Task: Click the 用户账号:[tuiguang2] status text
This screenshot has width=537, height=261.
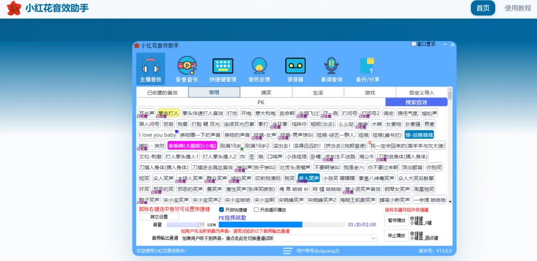Action: [x=317, y=251]
